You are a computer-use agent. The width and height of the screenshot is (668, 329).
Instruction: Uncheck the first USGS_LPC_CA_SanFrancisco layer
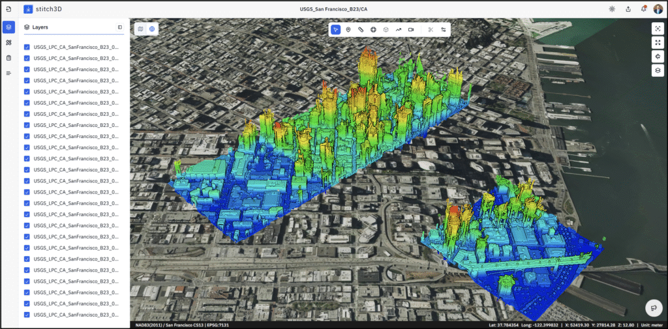(x=27, y=47)
